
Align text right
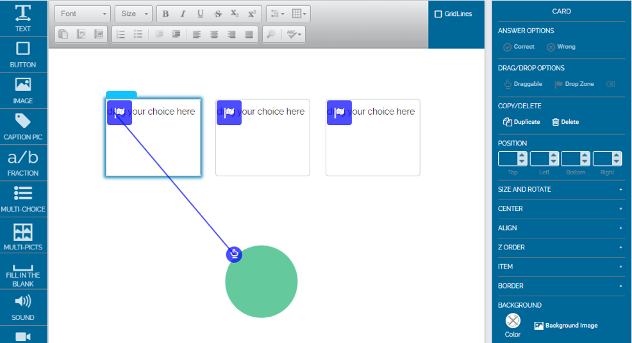point(231,34)
